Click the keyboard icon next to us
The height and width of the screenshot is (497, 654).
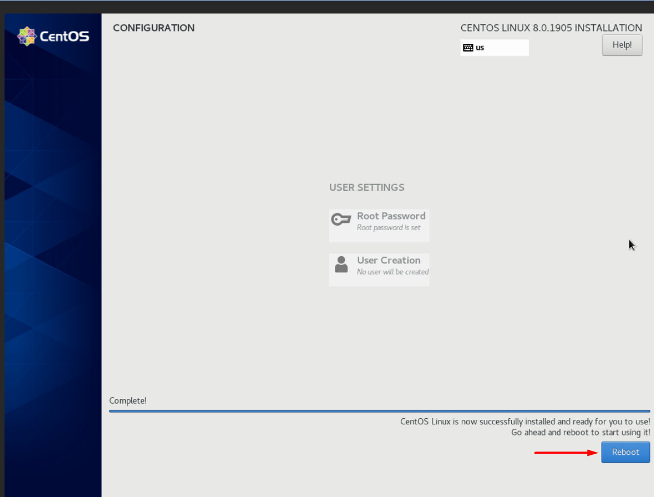tap(468, 47)
